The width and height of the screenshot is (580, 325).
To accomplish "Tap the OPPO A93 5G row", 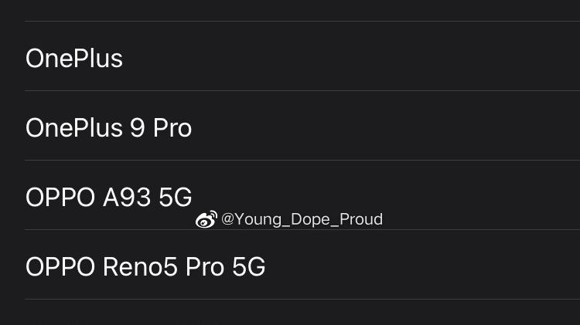I will click(x=108, y=198).
